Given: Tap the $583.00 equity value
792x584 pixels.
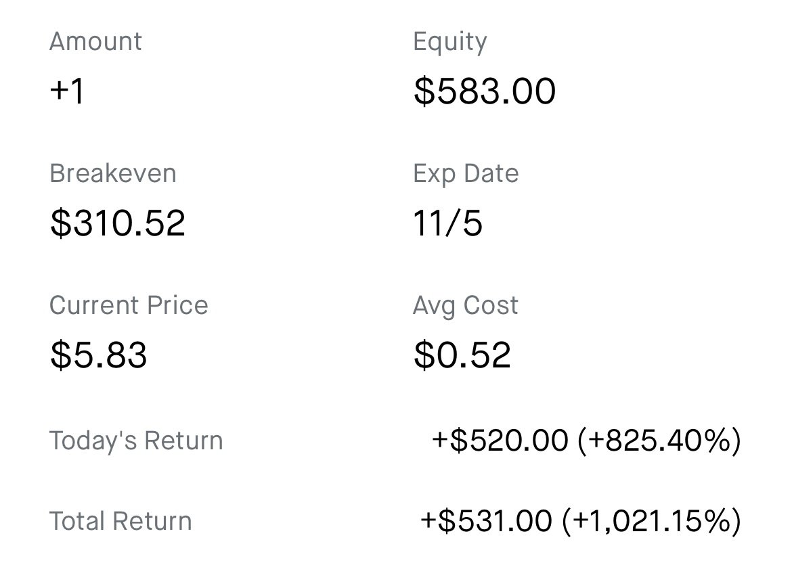Looking at the screenshot, I should click(x=485, y=91).
